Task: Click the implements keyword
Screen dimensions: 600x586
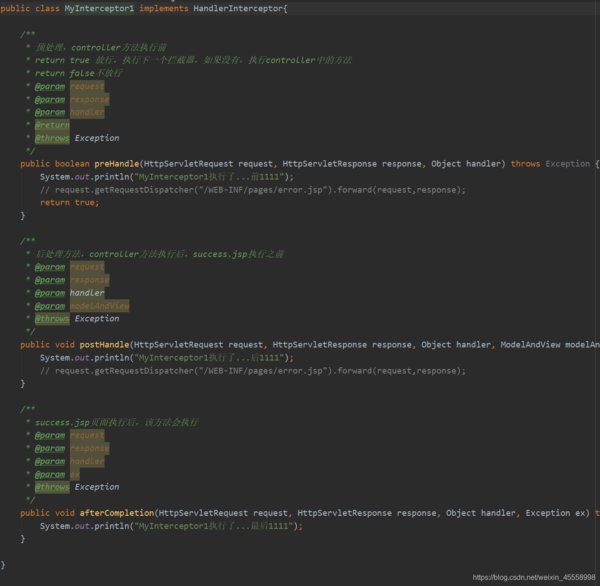Action: point(164,9)
